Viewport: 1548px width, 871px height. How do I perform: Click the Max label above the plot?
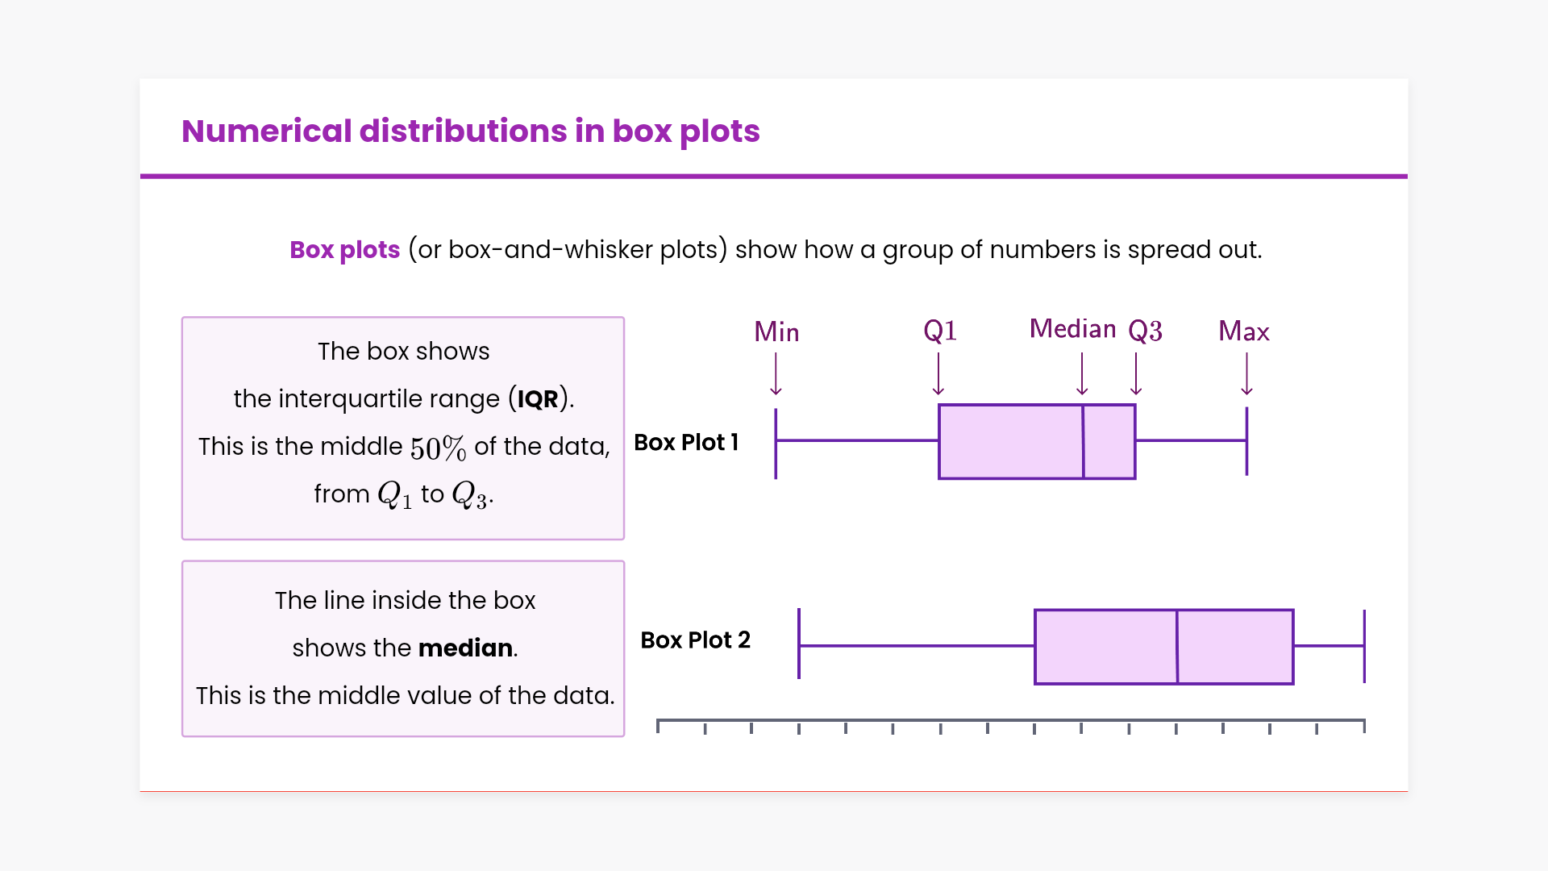tap(1243, 331)
